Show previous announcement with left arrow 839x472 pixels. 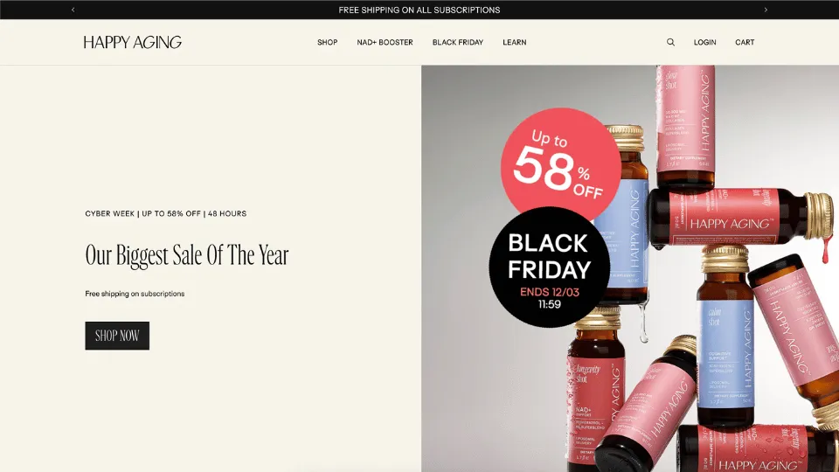click(73, 10)
